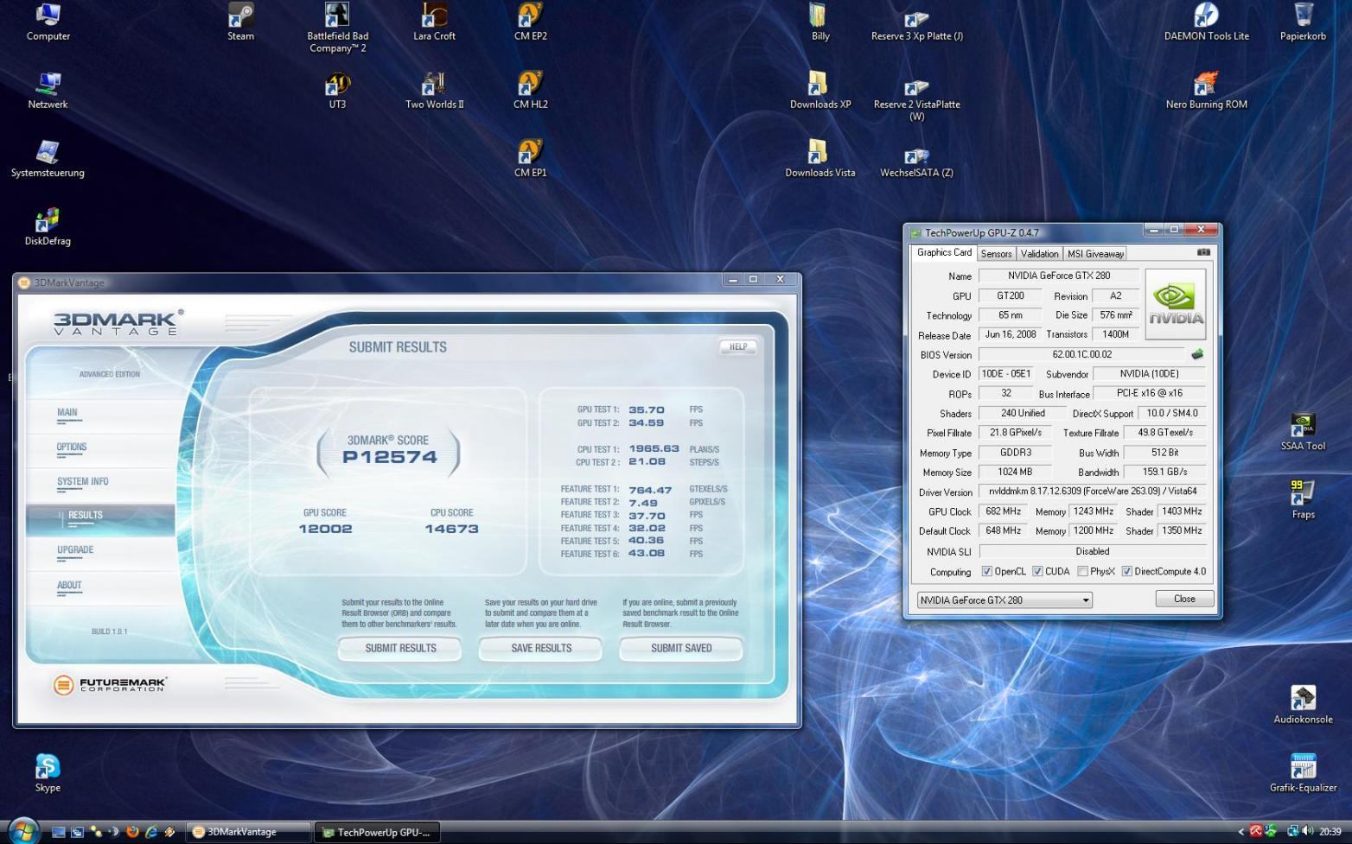
Task: Launch Internet Explorer from quick launch
Action: tap(151, 832)
